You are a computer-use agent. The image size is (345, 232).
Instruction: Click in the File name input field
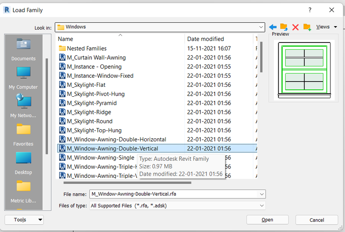173,194
